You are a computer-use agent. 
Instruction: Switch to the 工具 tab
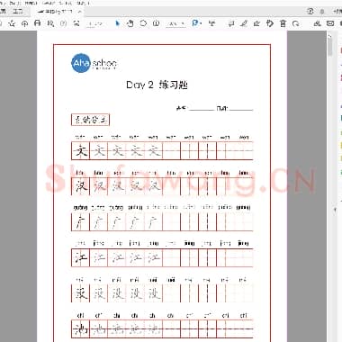[x=18, y=12]
